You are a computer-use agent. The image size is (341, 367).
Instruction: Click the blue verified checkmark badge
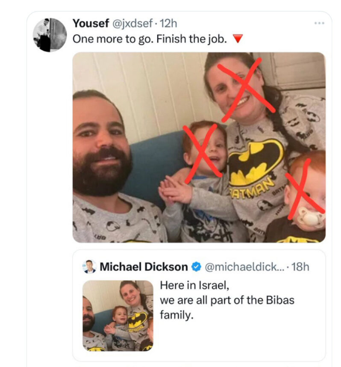[196, 267]
